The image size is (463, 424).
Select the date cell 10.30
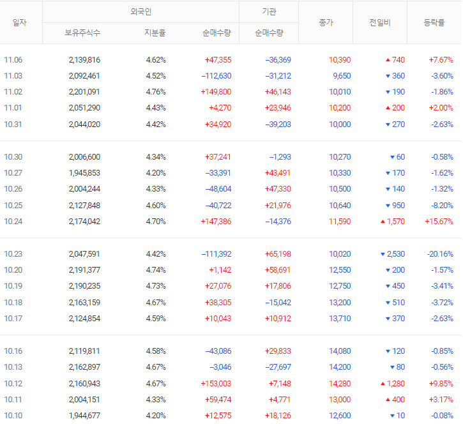[13, 157]
